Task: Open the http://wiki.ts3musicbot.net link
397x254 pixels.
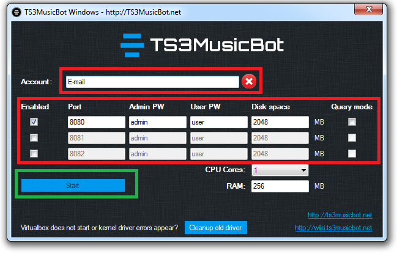Action: [x=333, y=228]
